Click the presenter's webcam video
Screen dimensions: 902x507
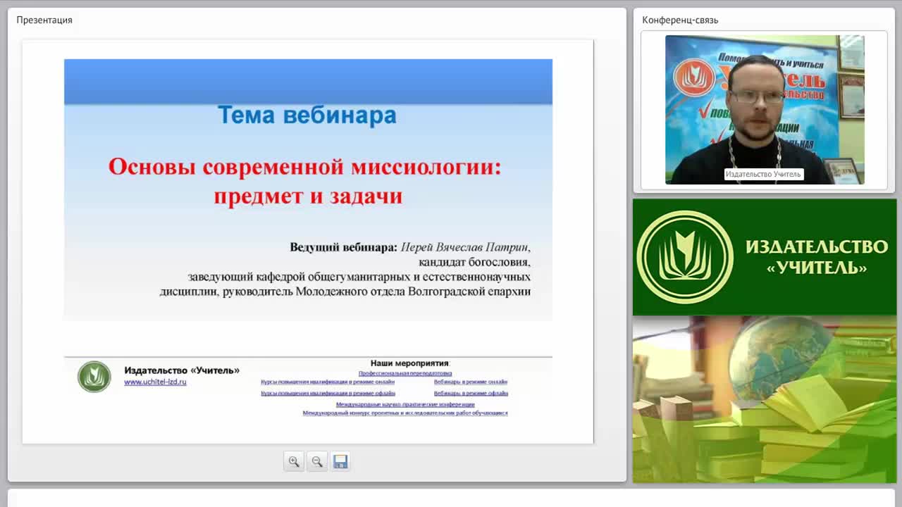pyautogui.click(x=765, y=110)
